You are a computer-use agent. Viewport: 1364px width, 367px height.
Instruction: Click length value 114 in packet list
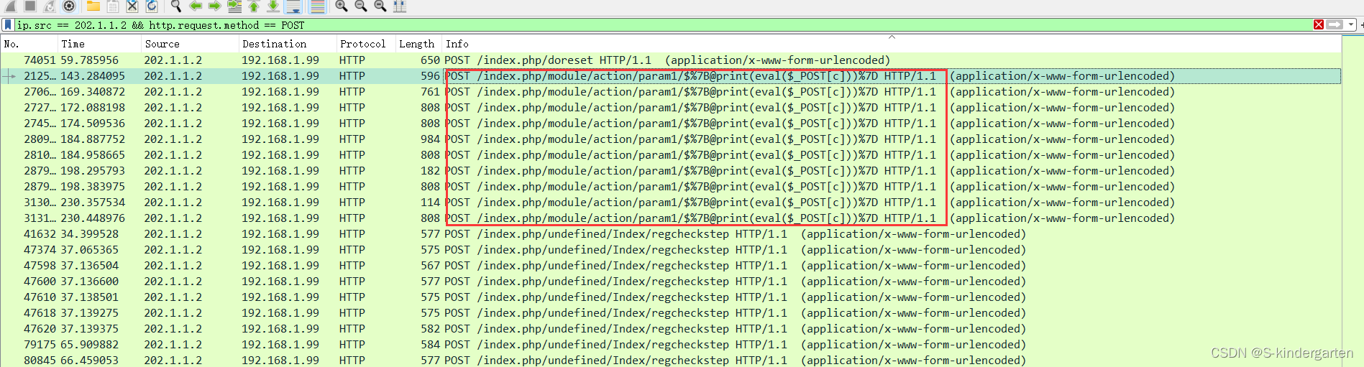click(430, 203)
